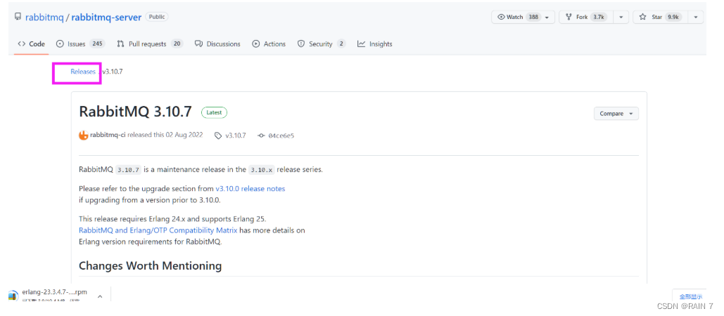Expand the Fork options dropdown arrow
The width and height of the screenshot is (724, 316).
621,17
